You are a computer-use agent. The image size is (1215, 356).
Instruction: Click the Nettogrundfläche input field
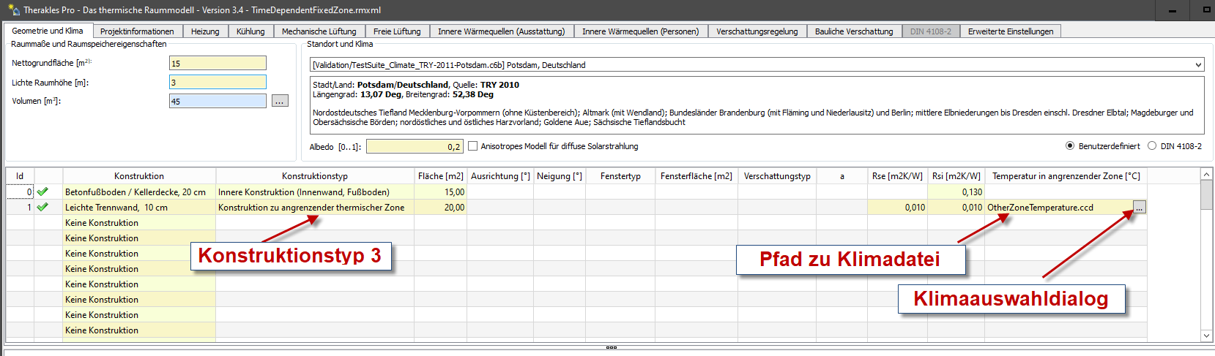pyautogui.click(x=218, y=64)
